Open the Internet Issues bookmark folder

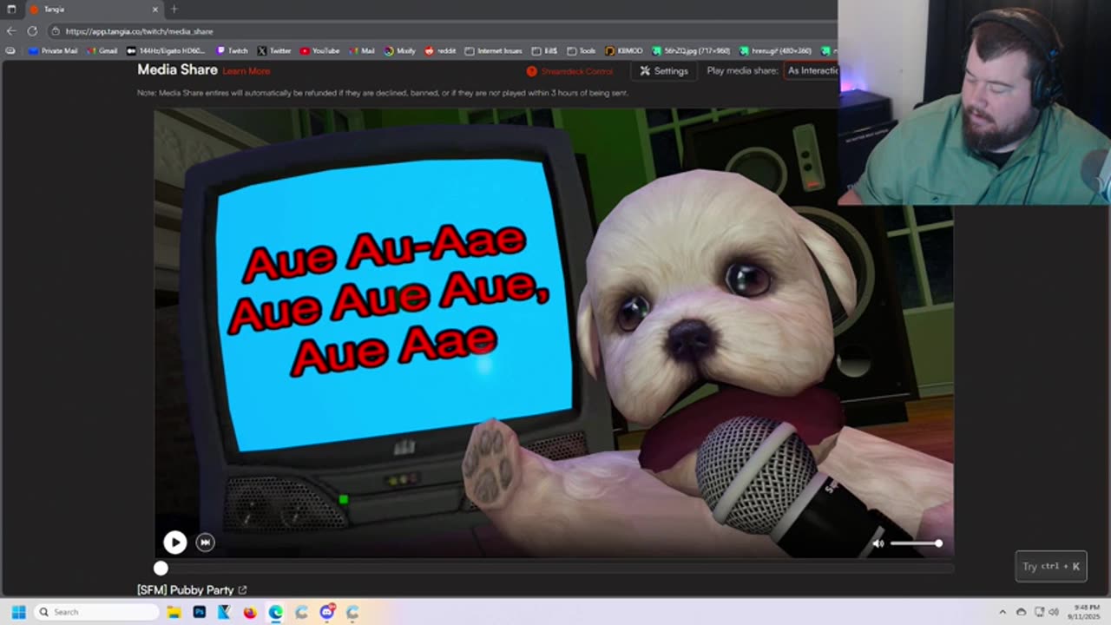(493, 51)
